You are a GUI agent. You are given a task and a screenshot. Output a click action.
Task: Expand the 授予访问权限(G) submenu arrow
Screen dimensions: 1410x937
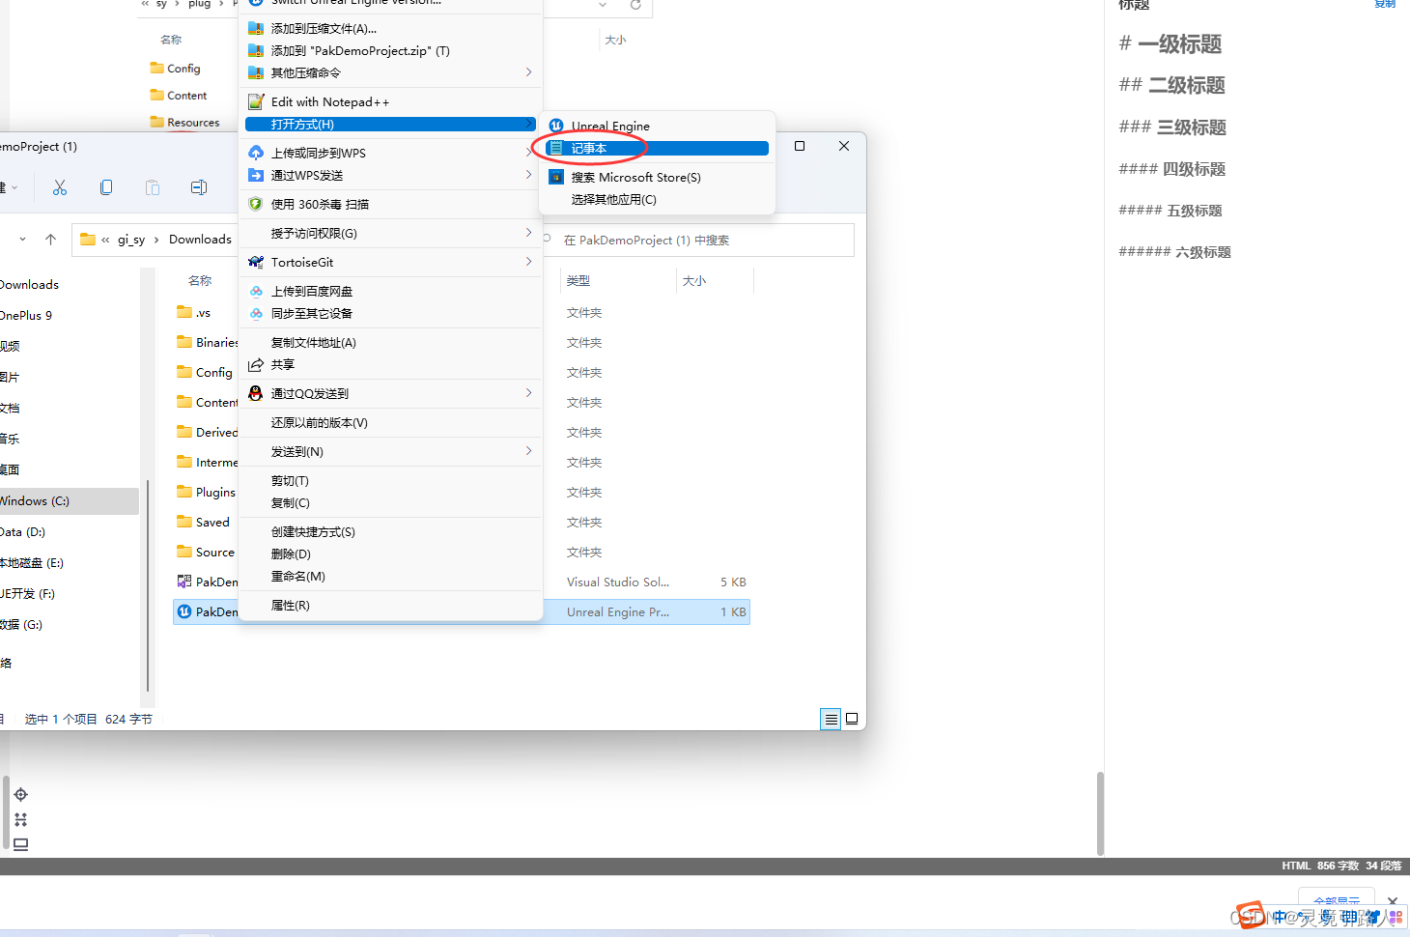coord(528,233)
